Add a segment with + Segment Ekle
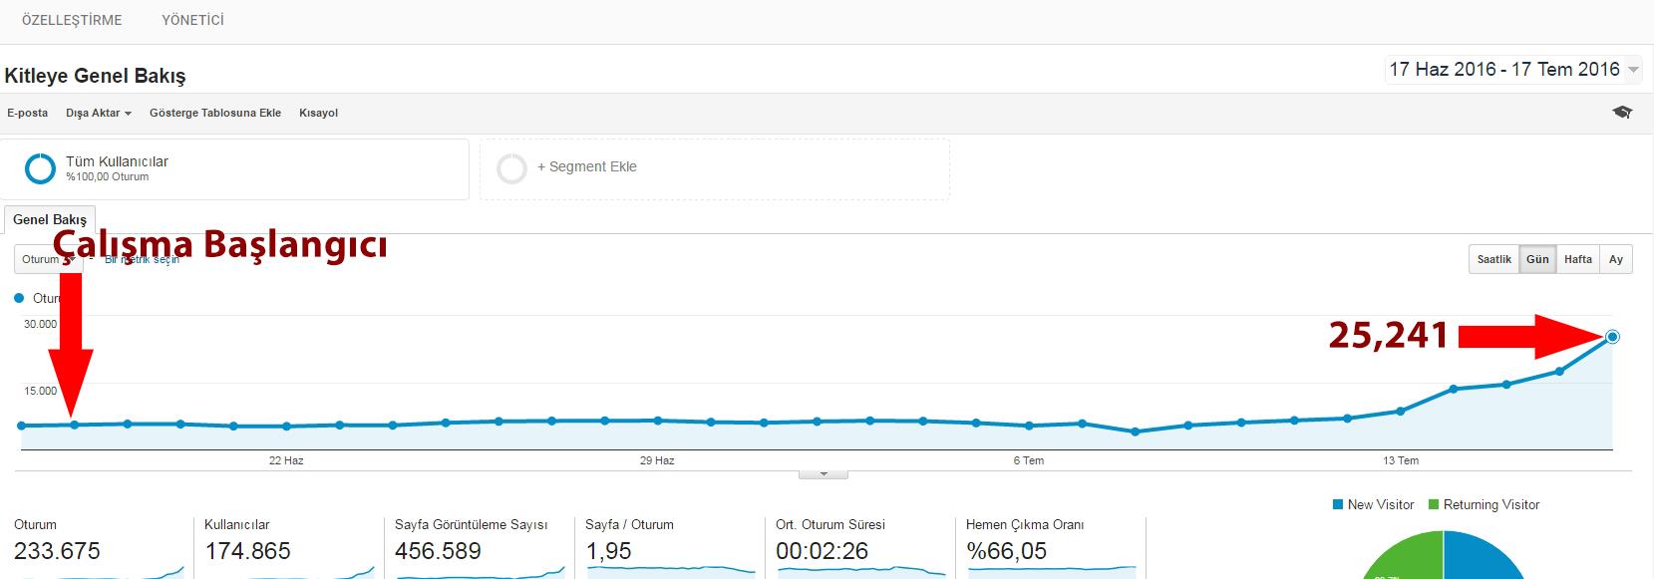Viewport: 1654px width, 579px height. 714,168
